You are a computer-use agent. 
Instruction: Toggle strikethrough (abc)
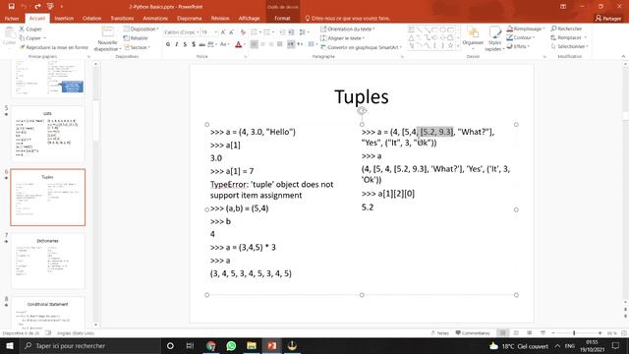point(201,44)
